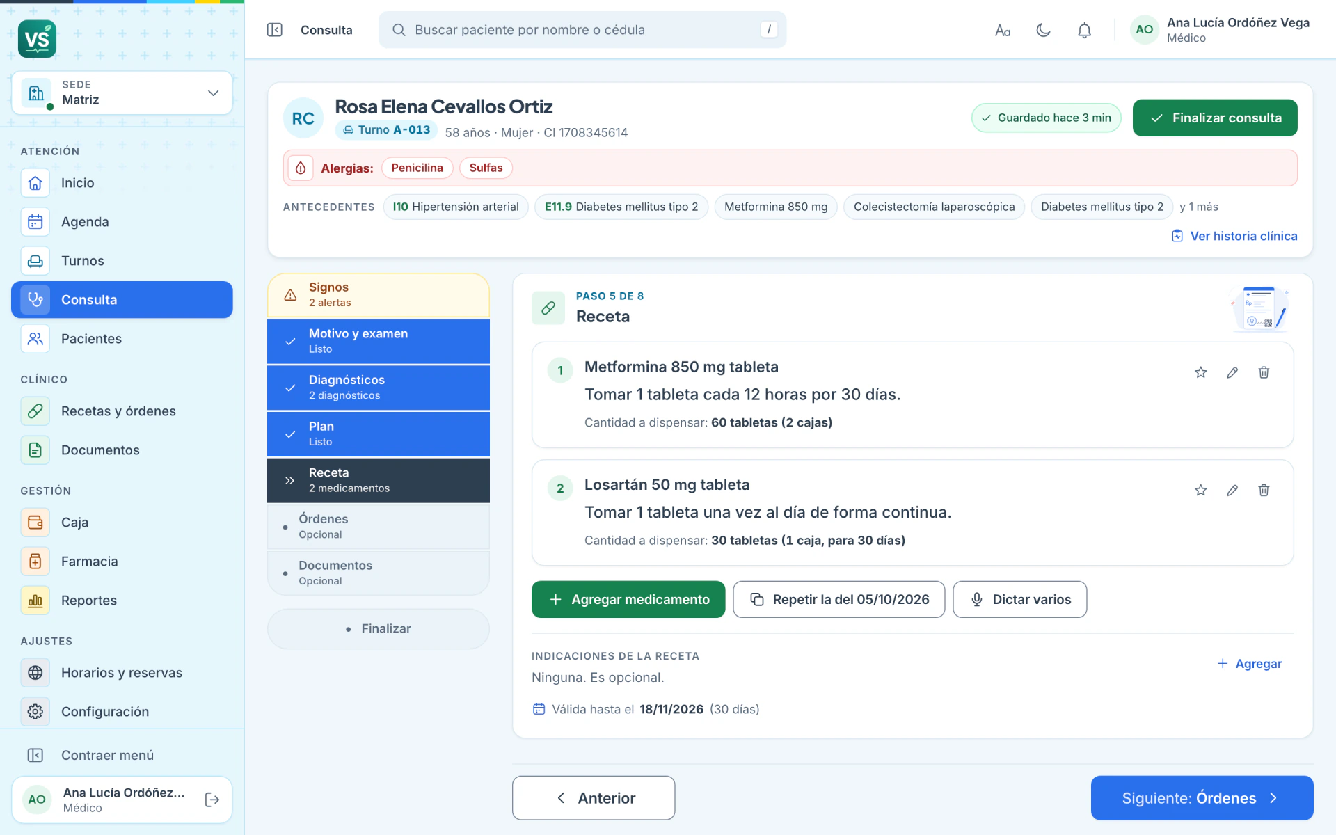
Task: Open Caja module
Action: pyautogui.click(x=122, y=523)
